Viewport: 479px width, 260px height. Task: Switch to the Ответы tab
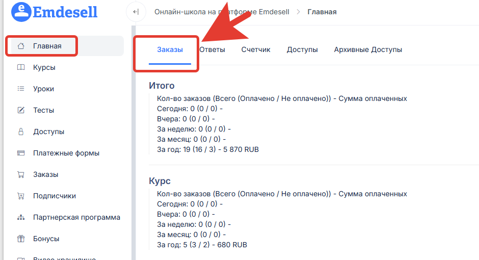click(212, 49)
